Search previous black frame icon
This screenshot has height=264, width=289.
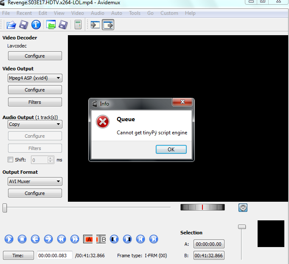click(x=114, y=239)
